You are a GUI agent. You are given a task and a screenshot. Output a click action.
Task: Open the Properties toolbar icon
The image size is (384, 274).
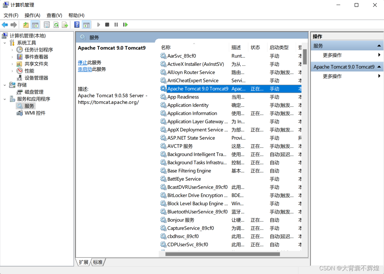[x=47, y=25]
